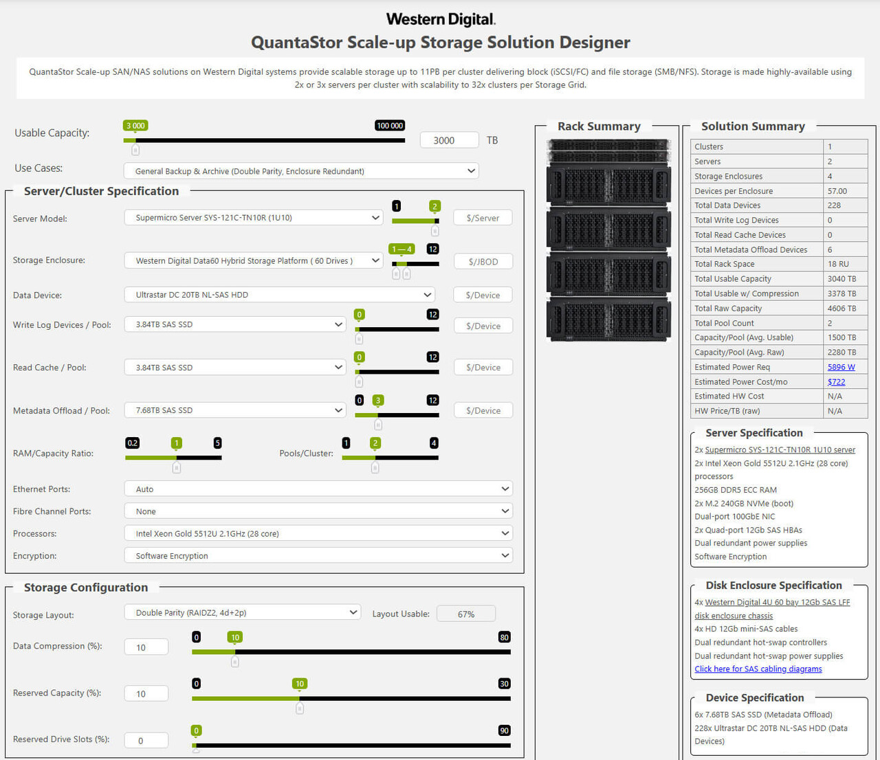Click the Usable Capacity slider handle

point(135,149)
